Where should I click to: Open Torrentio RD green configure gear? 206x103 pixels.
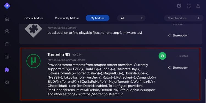pyautogui.click(x=162, y=56)
